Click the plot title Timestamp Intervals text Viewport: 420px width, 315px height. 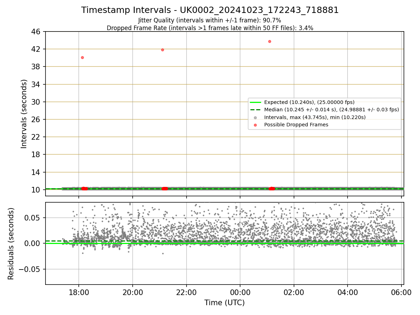[210, 10]
